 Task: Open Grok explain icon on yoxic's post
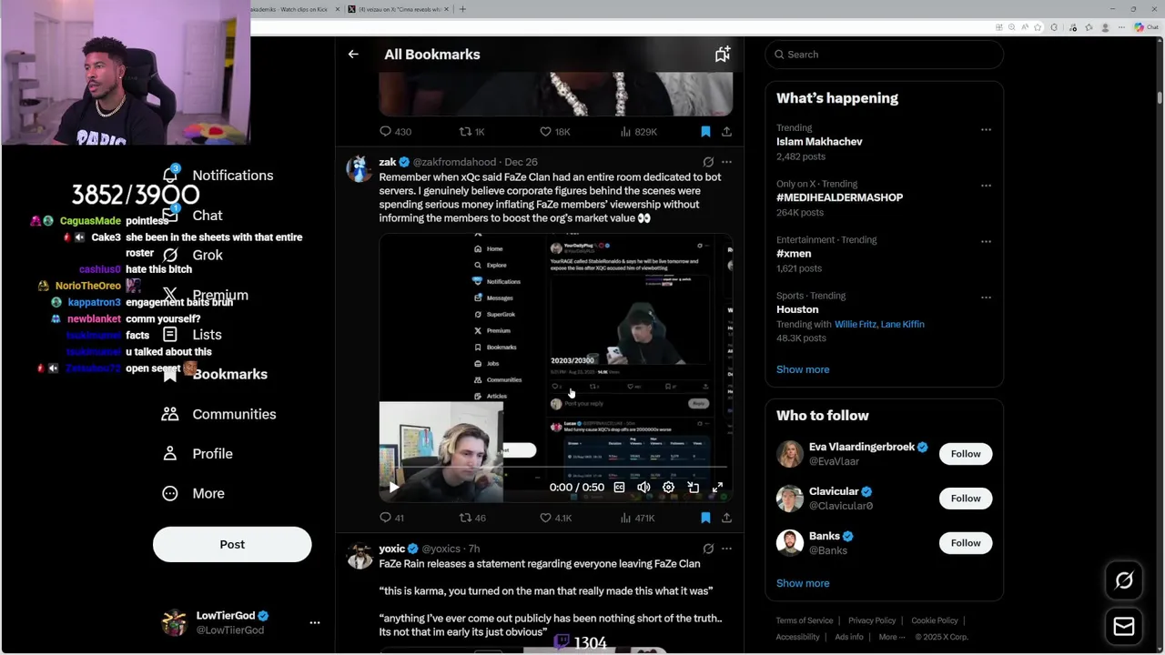[x=708, y=549]
